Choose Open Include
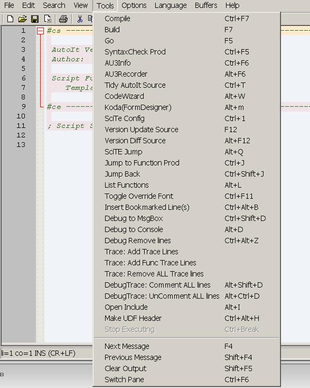This screenshot has width=310, height=388. tap(186, 307)
